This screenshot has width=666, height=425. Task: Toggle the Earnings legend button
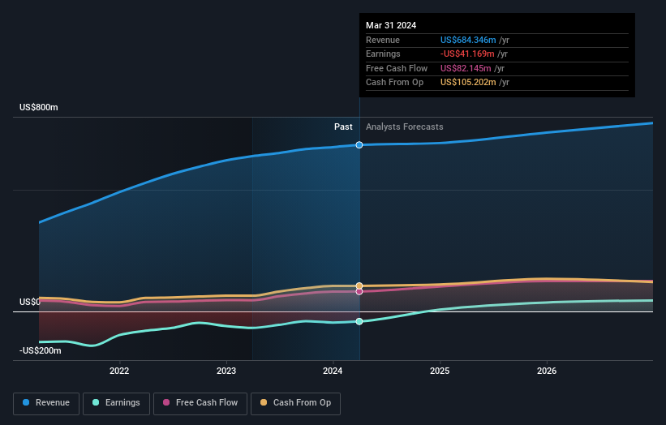[116, 403]
